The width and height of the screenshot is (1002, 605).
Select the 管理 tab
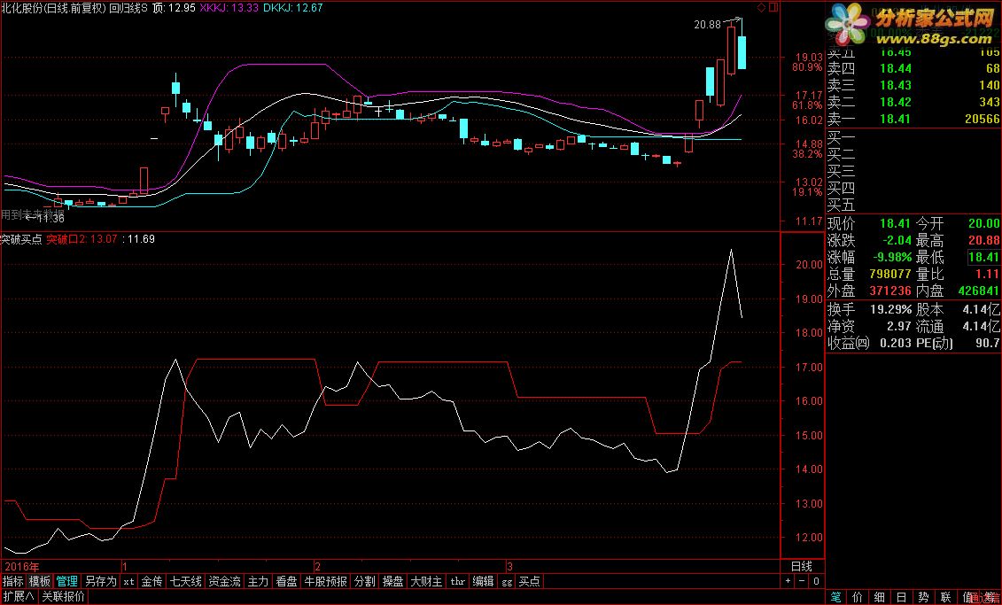(x=66, y=581)
